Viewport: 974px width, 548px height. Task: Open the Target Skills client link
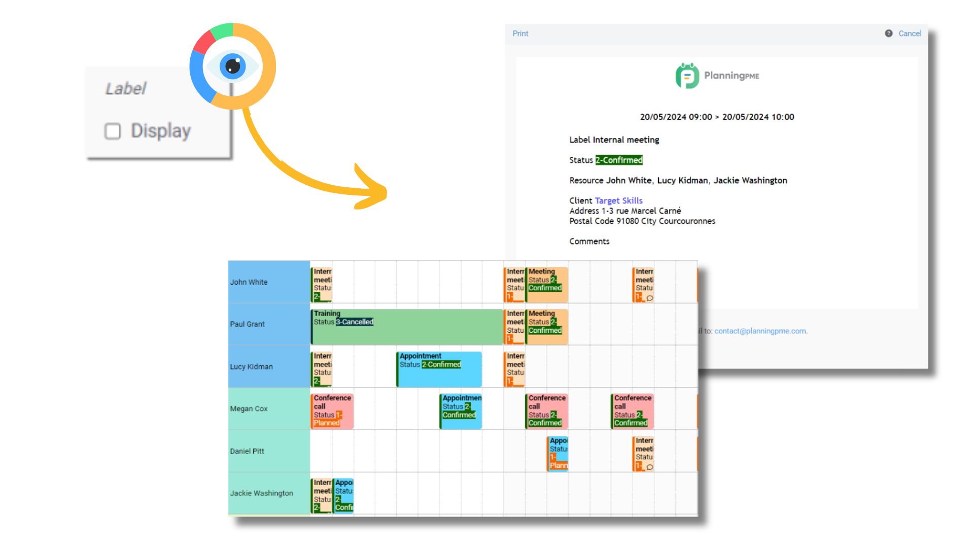(x=618, y=200)
